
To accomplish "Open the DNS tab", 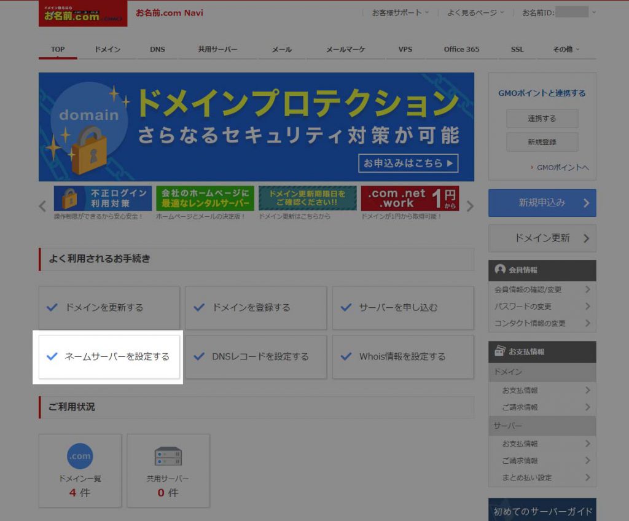I will pos(158,49).
